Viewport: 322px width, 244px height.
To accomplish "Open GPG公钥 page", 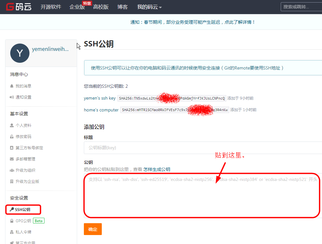I will pyautogui.click(x=23, y=221).
